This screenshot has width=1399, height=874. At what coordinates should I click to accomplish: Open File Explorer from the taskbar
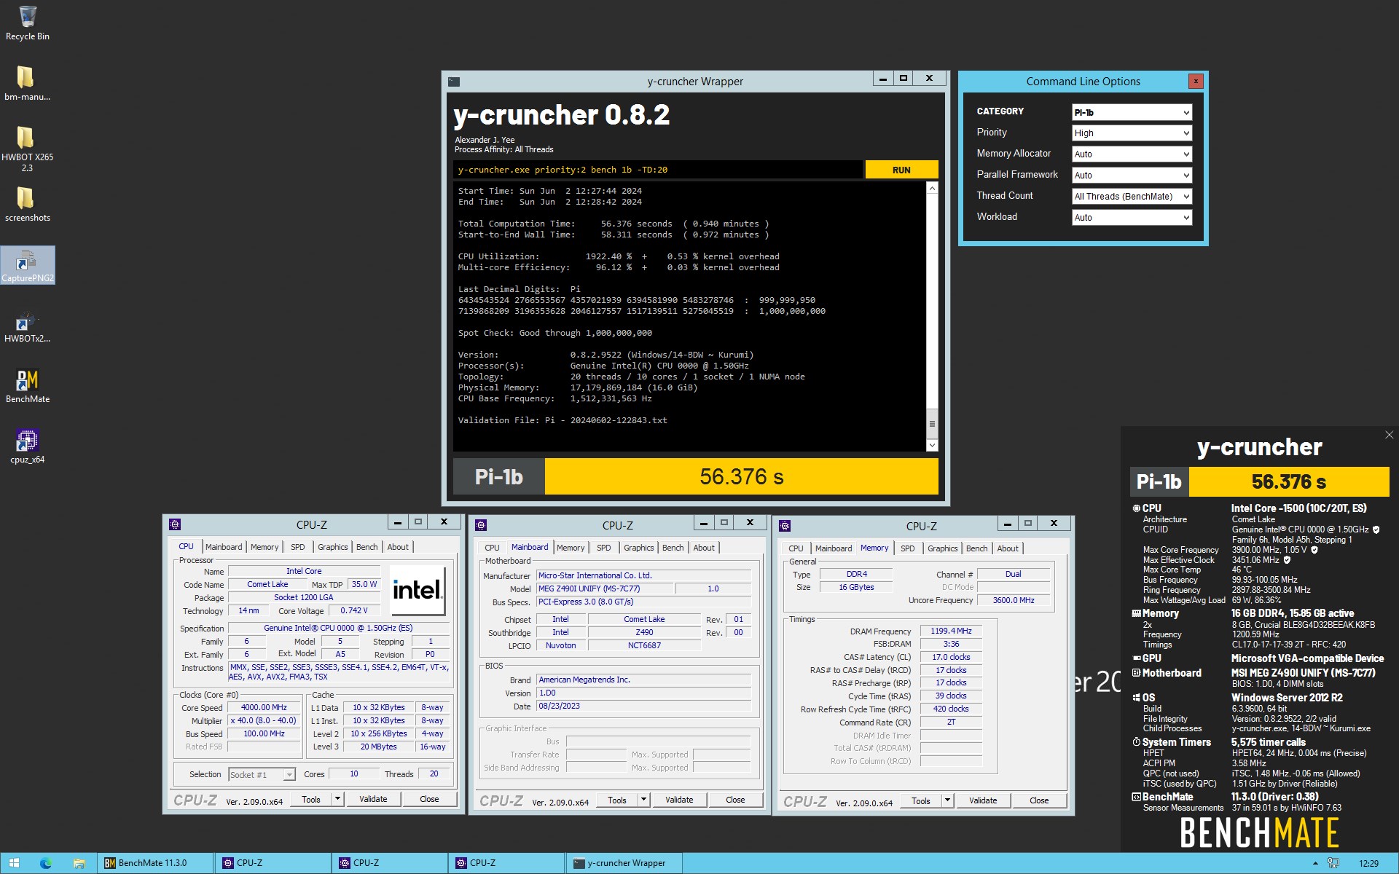point(79,863)
